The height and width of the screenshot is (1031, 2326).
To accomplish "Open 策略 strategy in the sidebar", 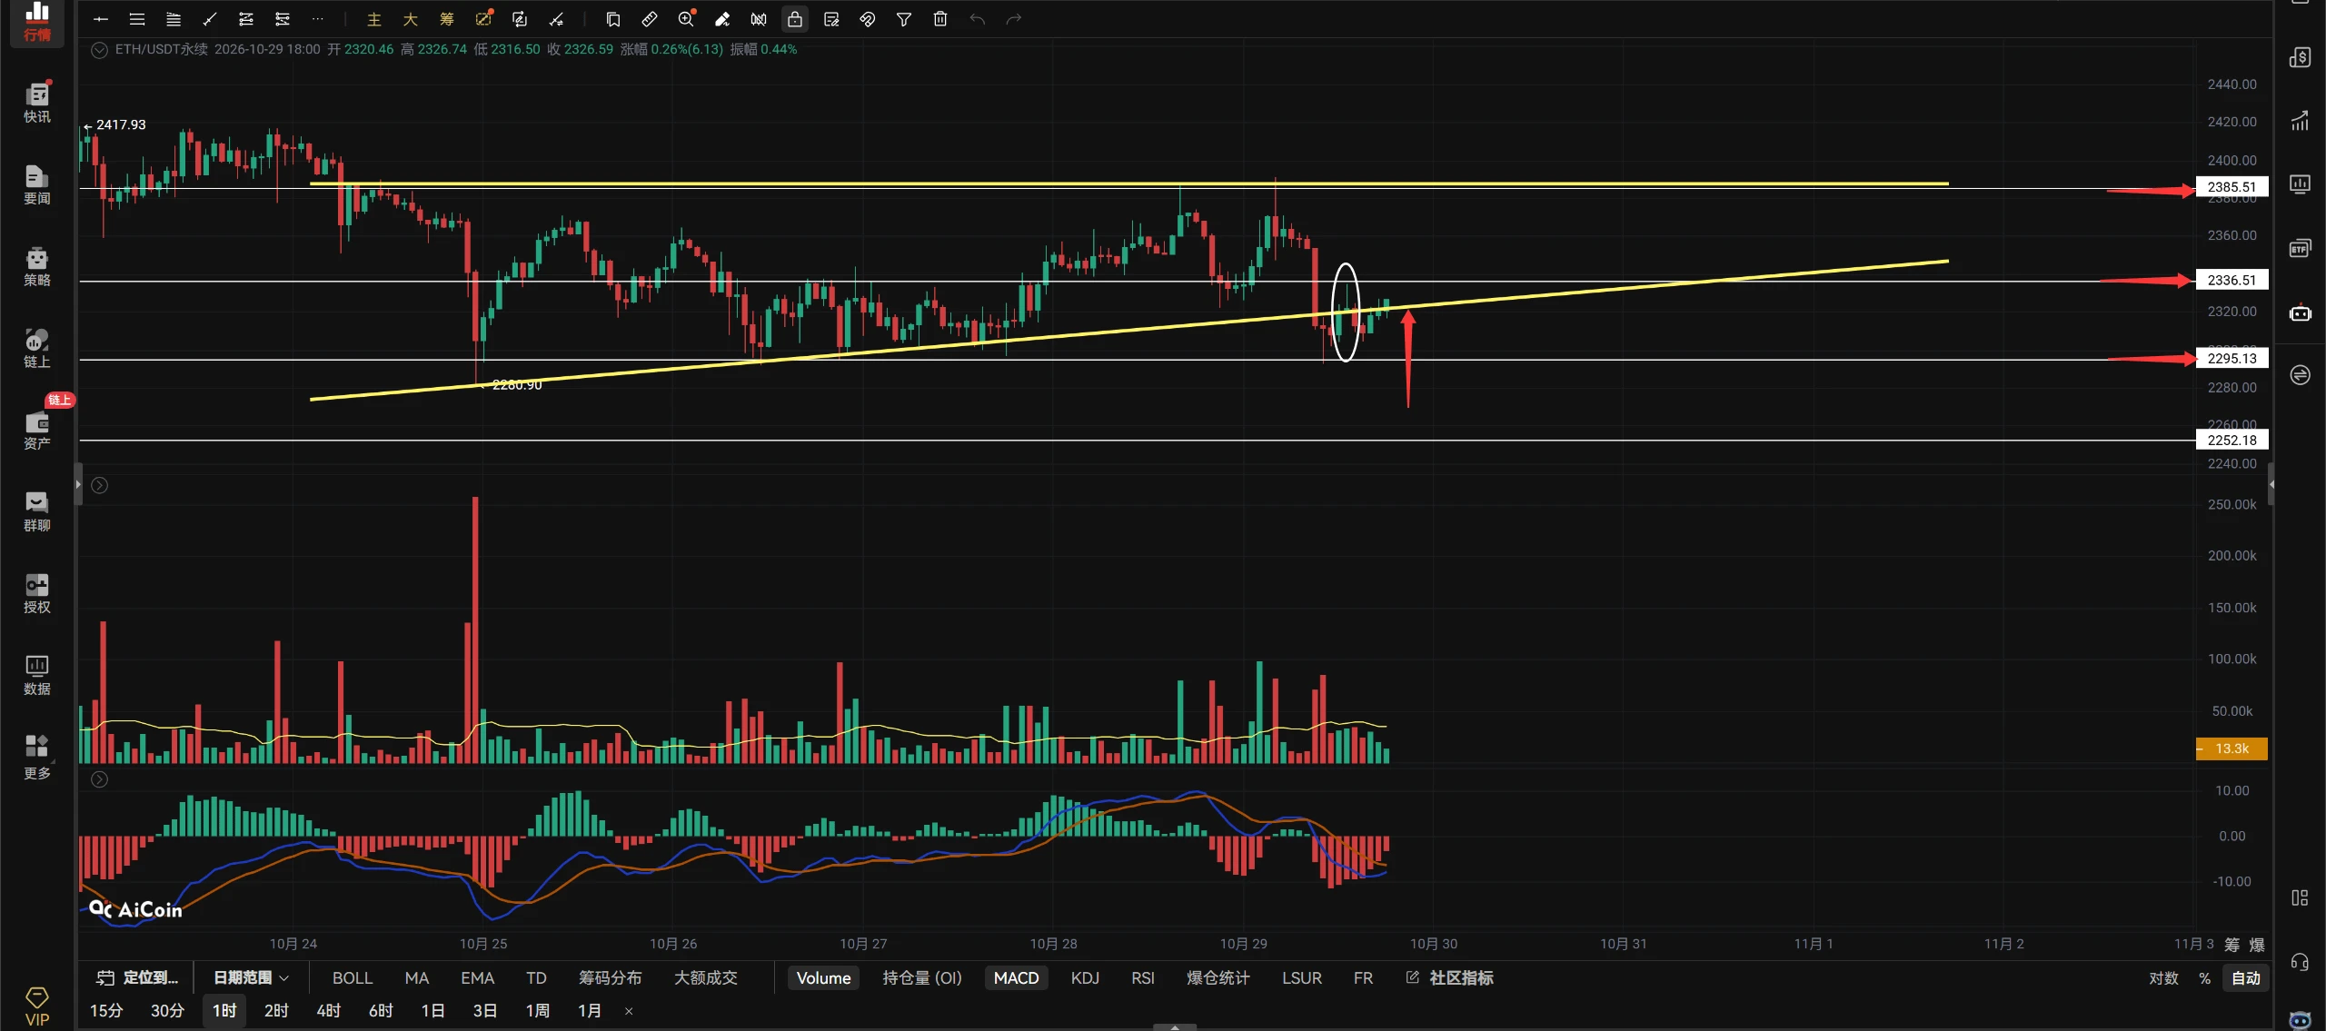I will tap(37, 266).
